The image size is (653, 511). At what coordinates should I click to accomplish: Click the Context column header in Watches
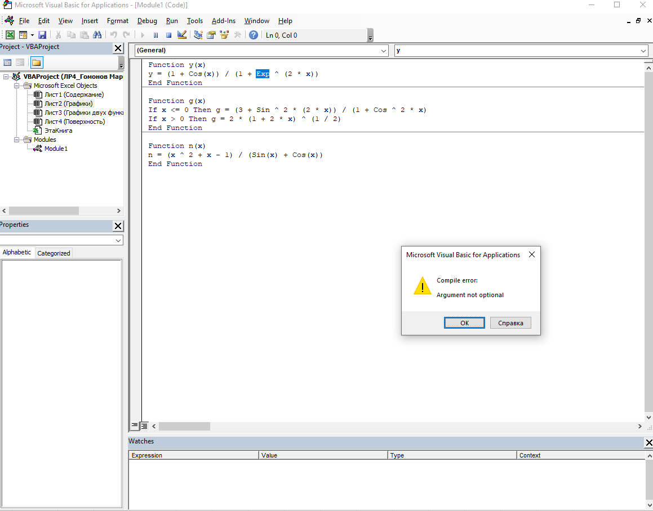[582, 455]
